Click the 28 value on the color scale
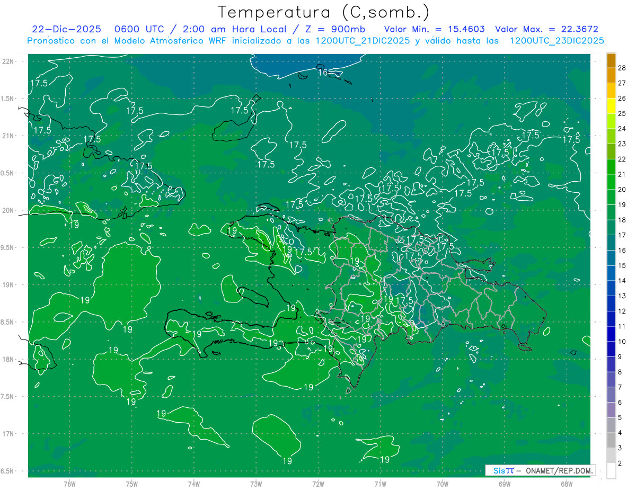 pos(622,67)
